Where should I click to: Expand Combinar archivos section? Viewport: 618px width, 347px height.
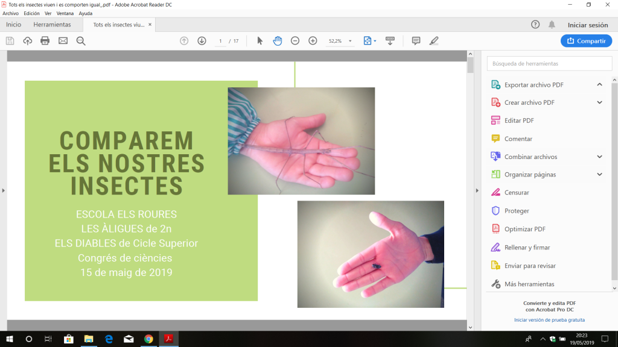599,157
